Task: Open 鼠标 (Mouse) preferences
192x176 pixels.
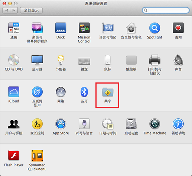Action: pyautogui.click(x=108, y=60)
